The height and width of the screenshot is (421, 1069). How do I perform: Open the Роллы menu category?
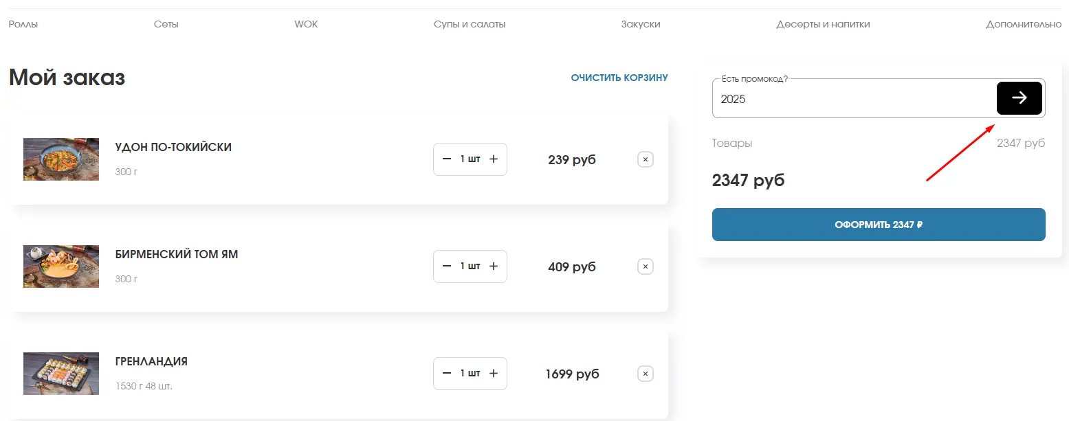tap(23, 24)
